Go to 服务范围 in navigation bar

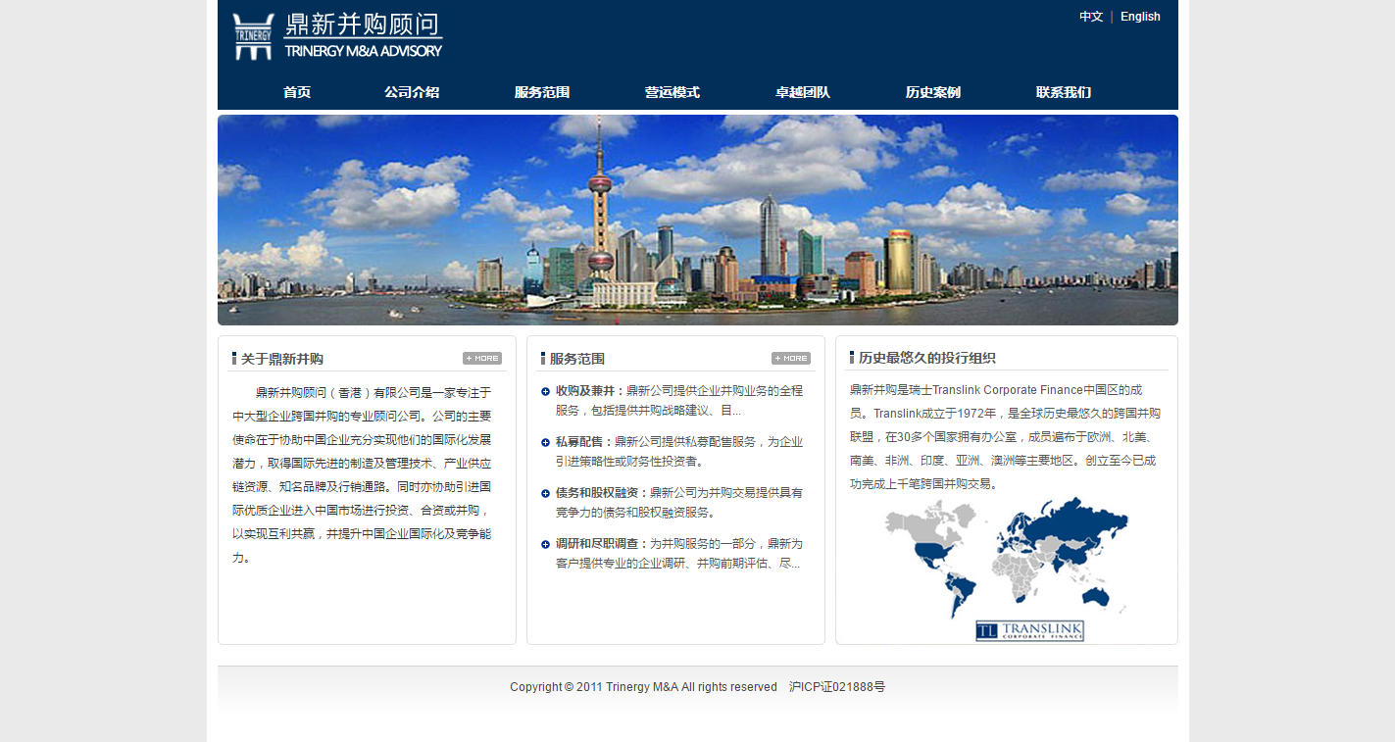coord(542,92)
